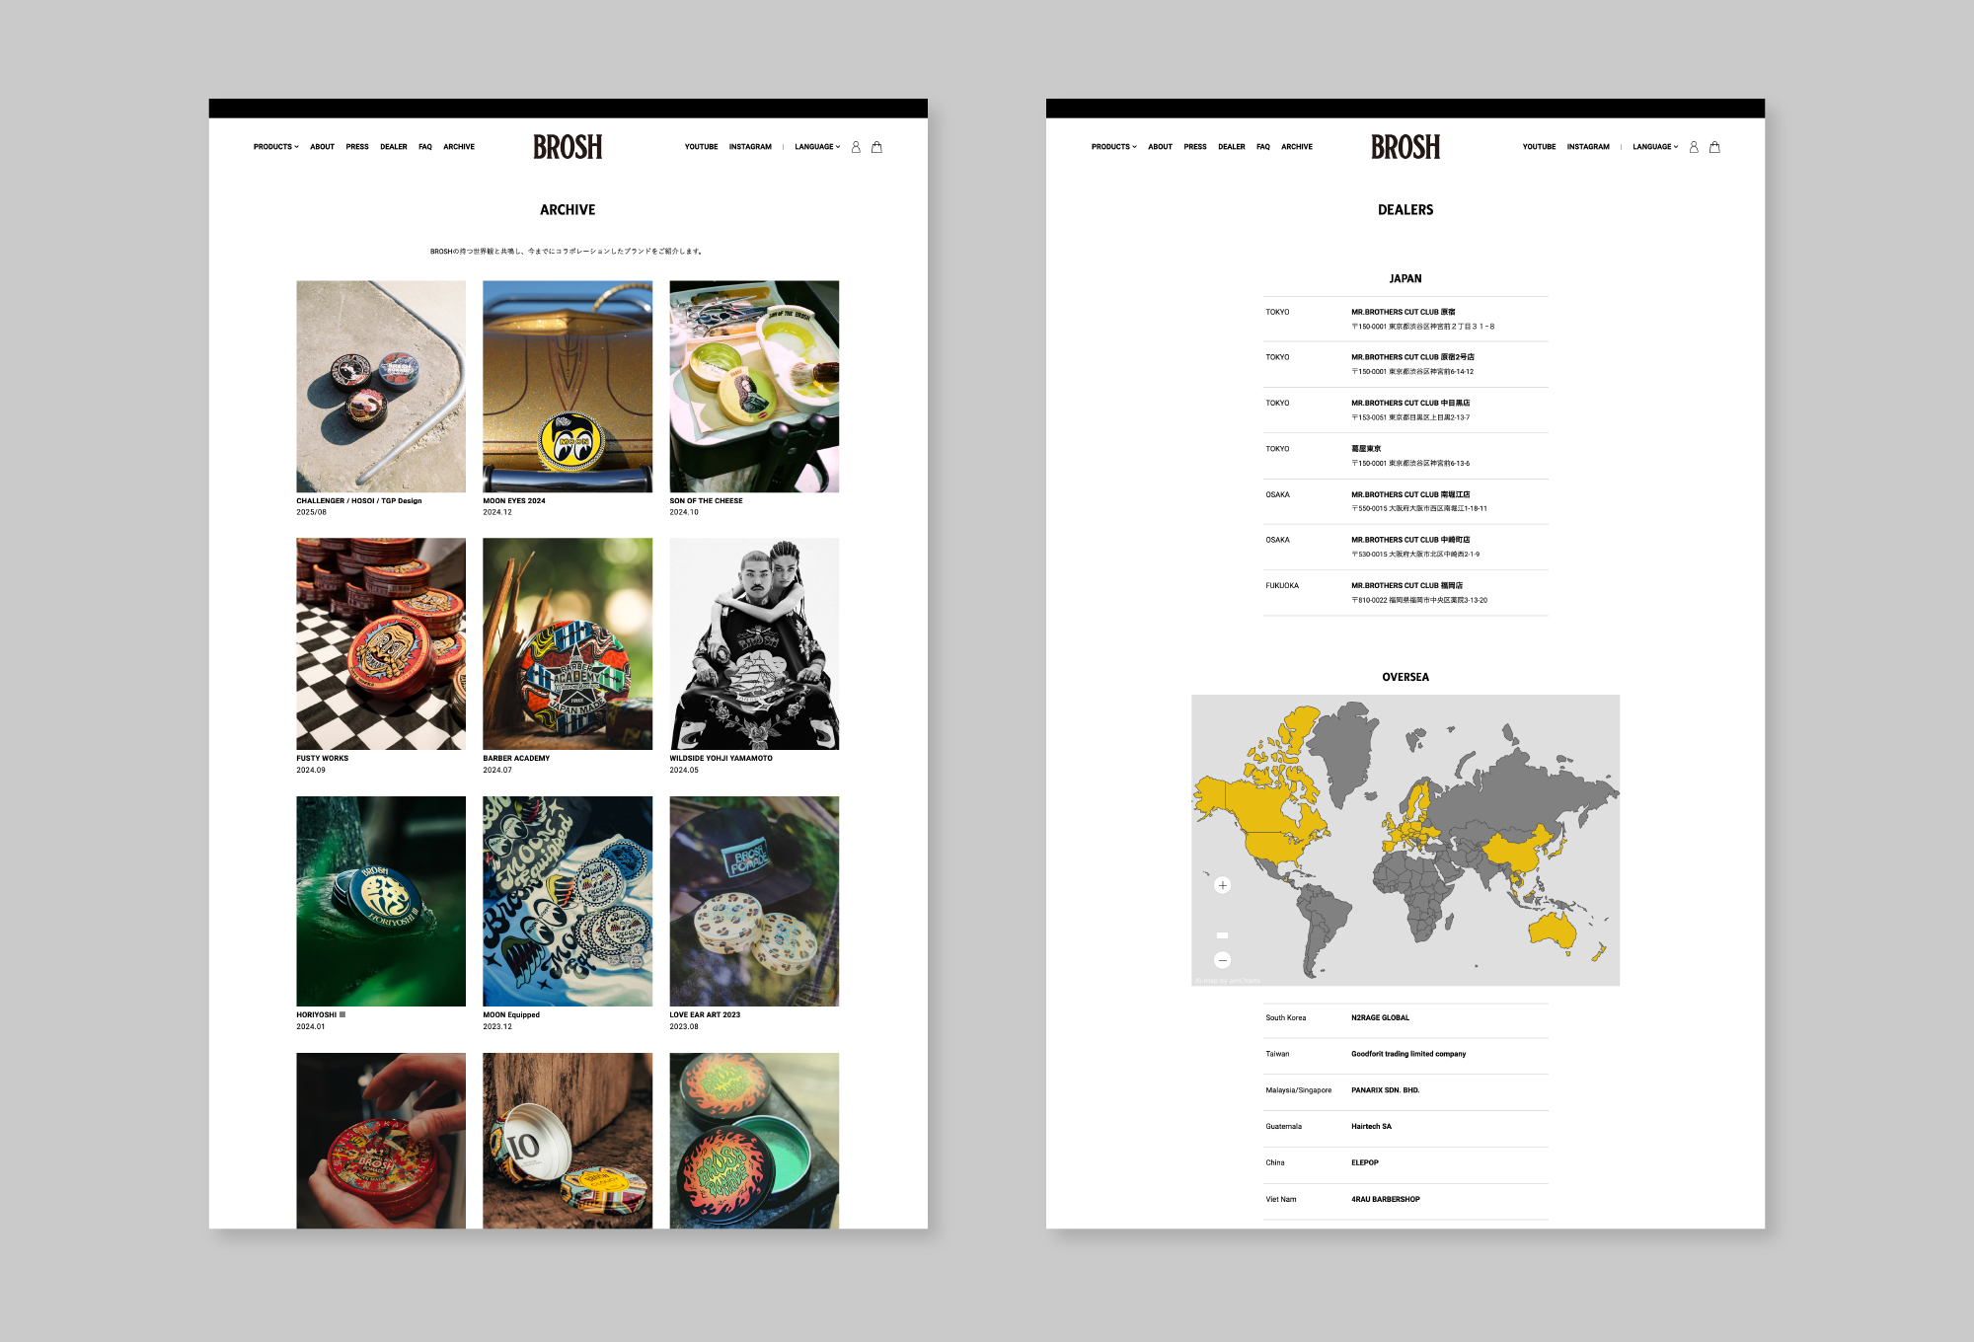This screenshot has width=1974, height=1342.
Task: Click the account icon on the Dealers page
Action: [1694, 147]
